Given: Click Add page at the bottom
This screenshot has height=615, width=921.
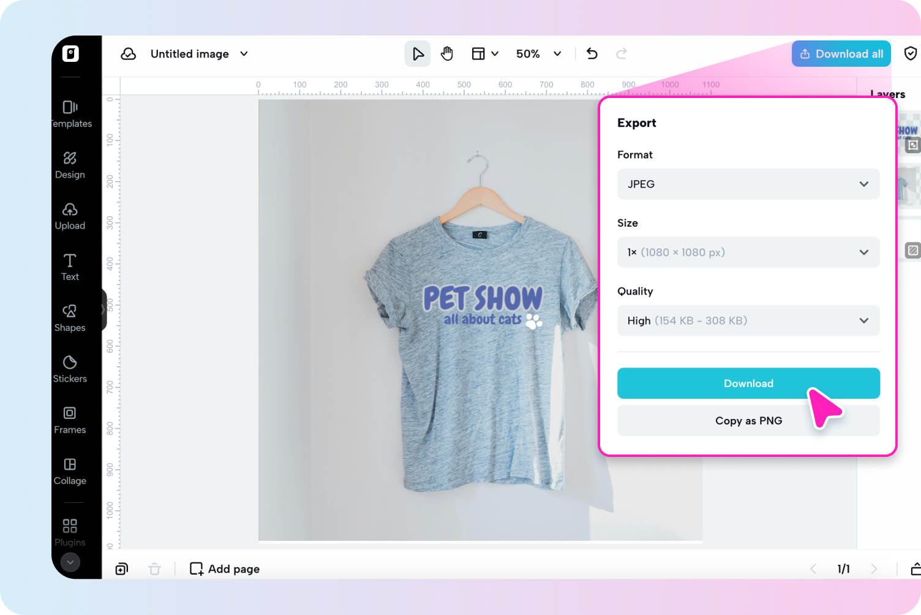Looking at the screenshot, I should (224, 568).
